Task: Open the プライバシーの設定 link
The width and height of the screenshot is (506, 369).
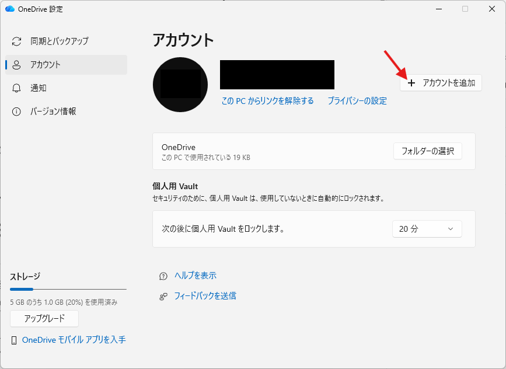Action: 357,101
